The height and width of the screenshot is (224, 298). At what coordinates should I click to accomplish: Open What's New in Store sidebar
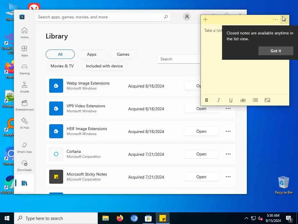coord(24,148)
